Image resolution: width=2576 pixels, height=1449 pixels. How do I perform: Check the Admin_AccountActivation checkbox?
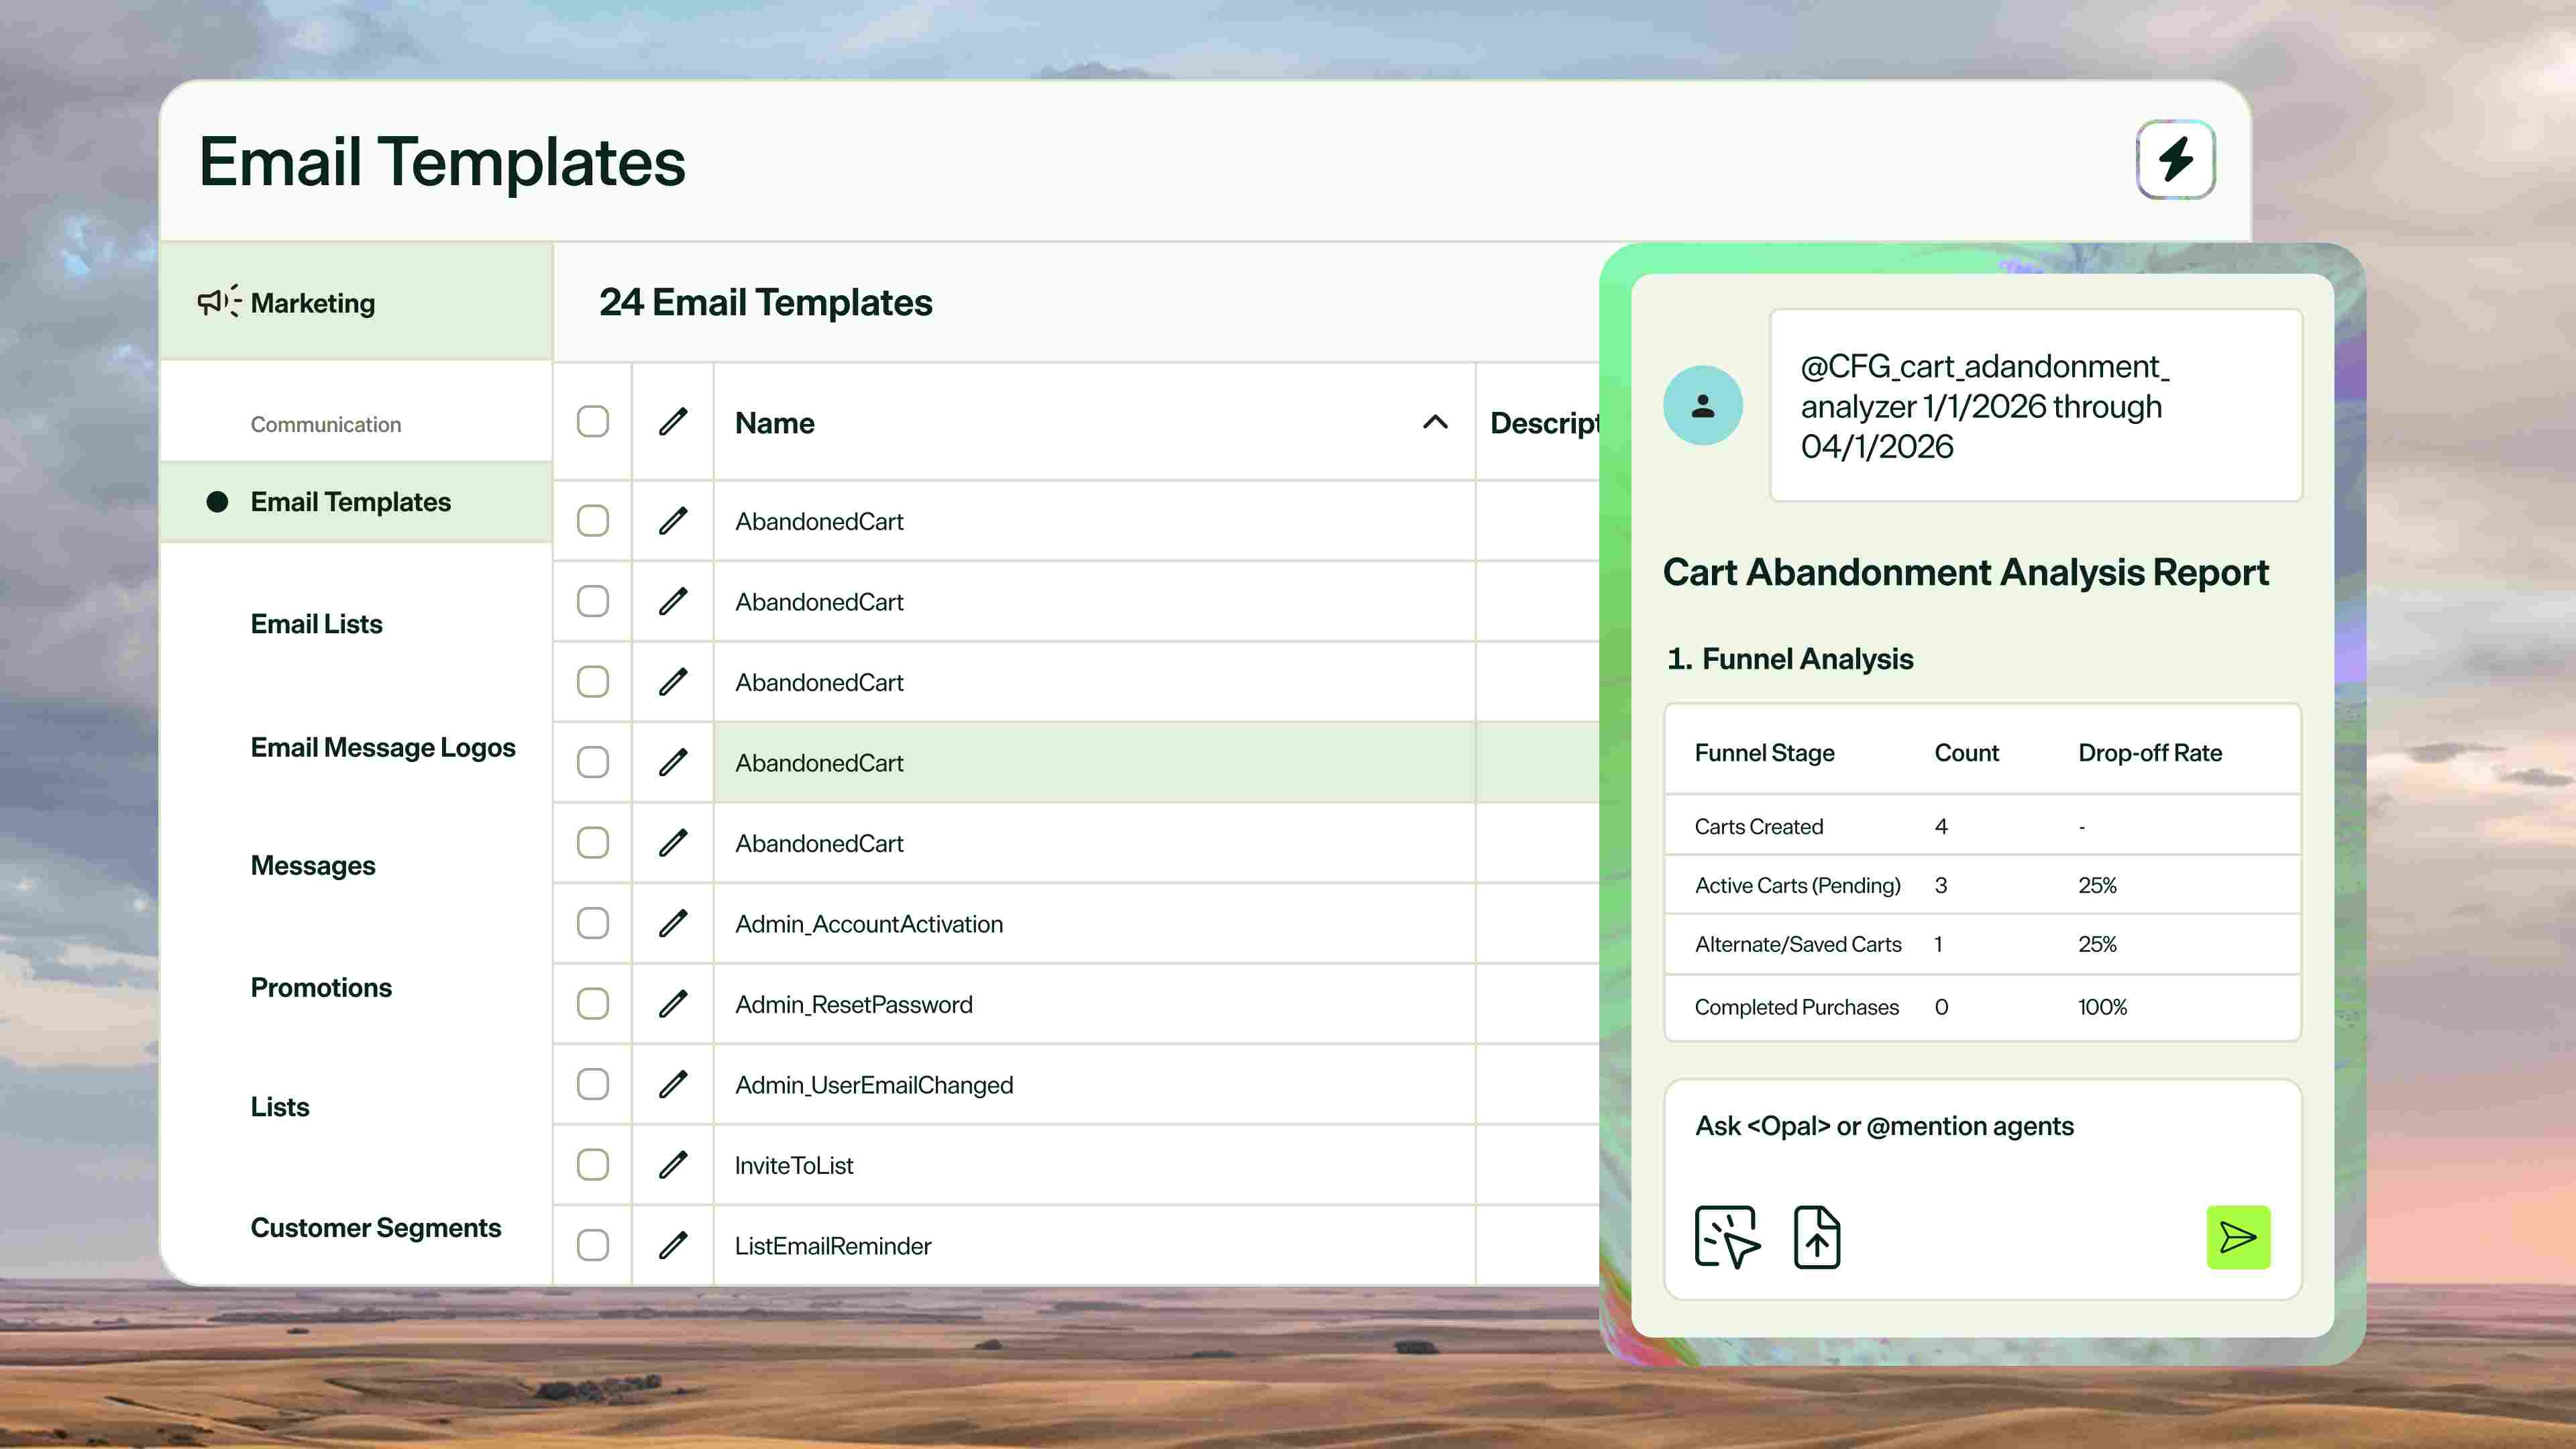593,923
